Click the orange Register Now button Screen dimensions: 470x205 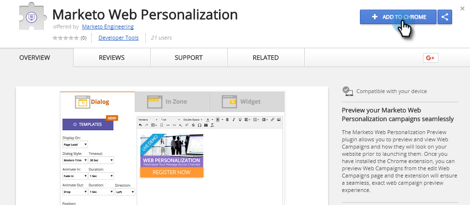(x=172, y=172)
